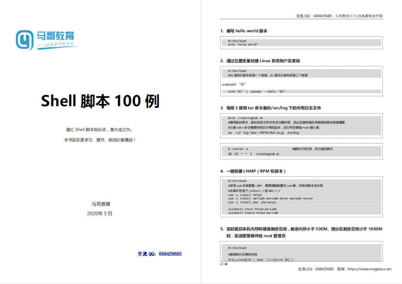Click the blue '交流 QQ: 608459685' text

click(x=159, y=254)
